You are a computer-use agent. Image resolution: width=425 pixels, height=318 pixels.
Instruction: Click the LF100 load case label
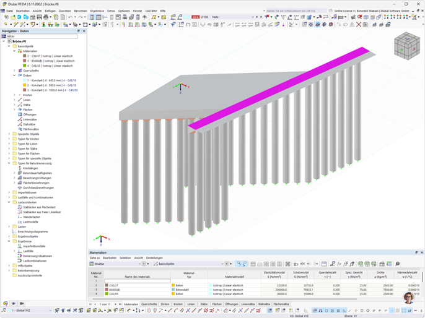point(204,17)
